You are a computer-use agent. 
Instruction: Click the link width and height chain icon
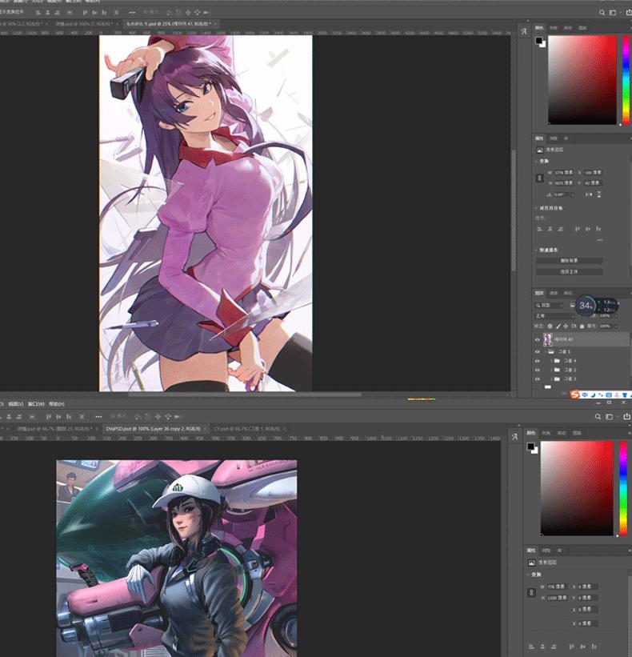tap(541, 178)
